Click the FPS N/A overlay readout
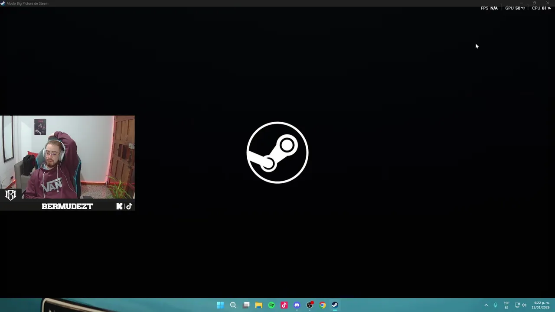555x312 pixels. tap(489, 8)
